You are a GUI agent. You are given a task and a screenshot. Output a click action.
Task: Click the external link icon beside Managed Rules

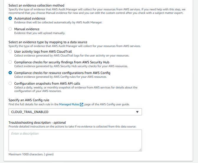click(81, 104)
